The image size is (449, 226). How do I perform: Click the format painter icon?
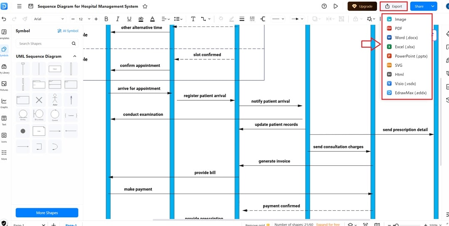click(x=25, y=19)
